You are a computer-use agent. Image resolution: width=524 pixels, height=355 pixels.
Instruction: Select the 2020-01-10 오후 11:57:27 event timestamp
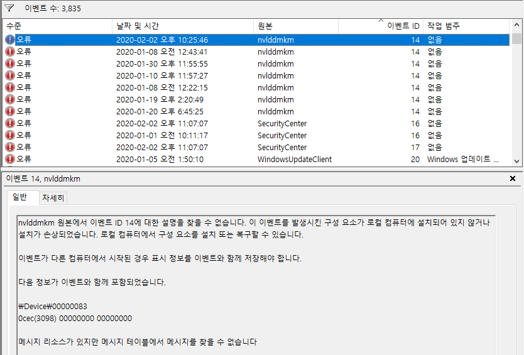click(161, 75)
